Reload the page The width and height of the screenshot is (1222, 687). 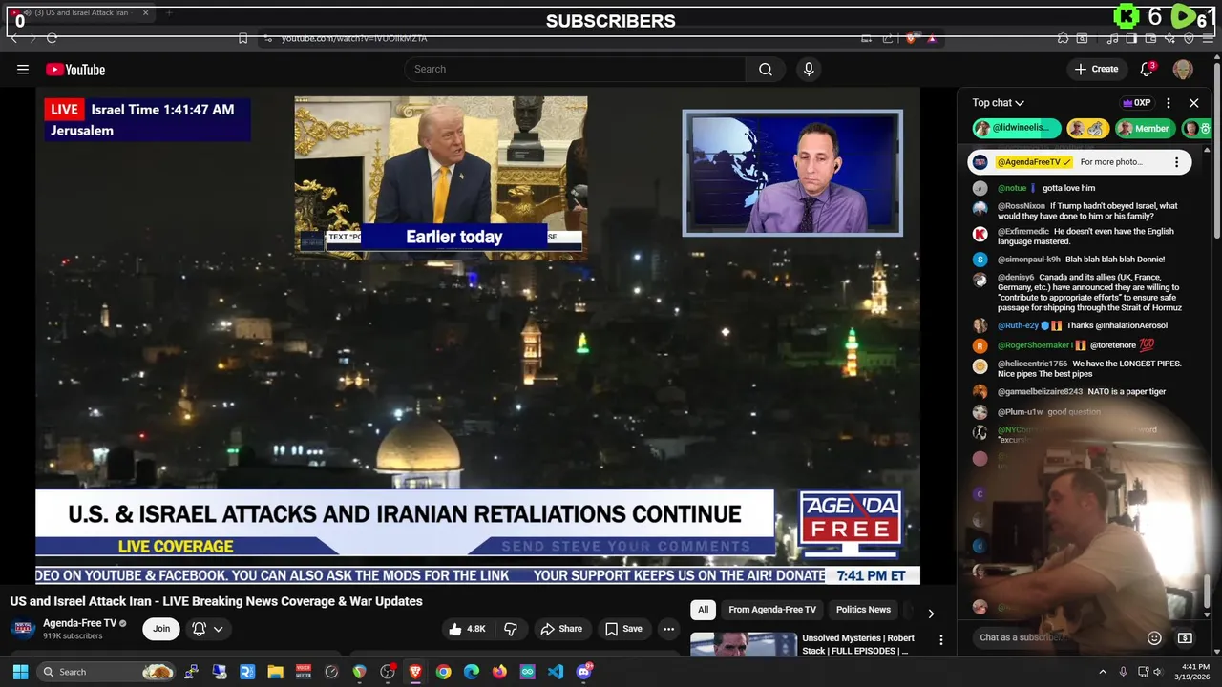tap(52, 38)
